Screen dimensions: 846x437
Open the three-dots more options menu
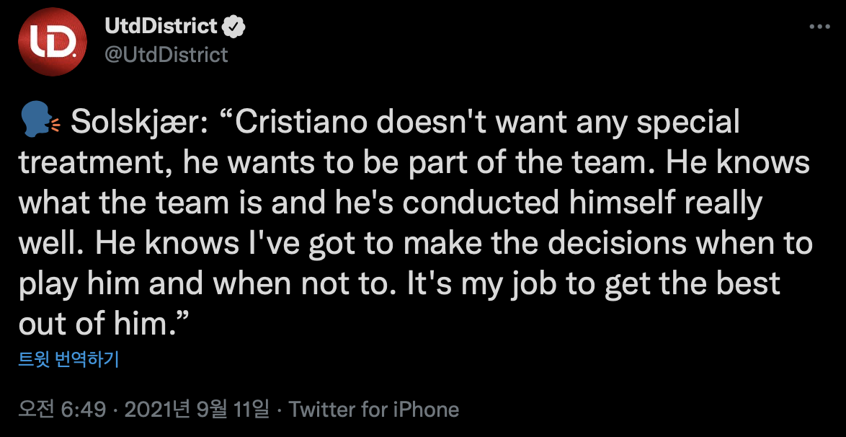(x=820, y=27)
